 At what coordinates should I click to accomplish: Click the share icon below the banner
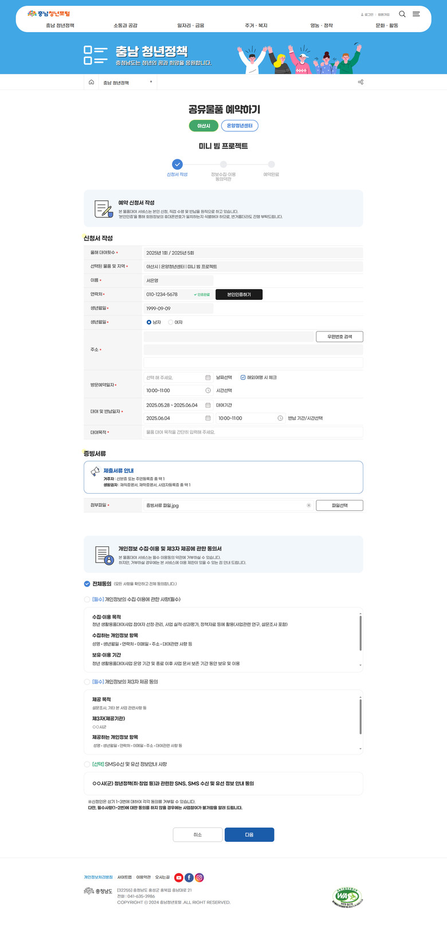point(360,83)
